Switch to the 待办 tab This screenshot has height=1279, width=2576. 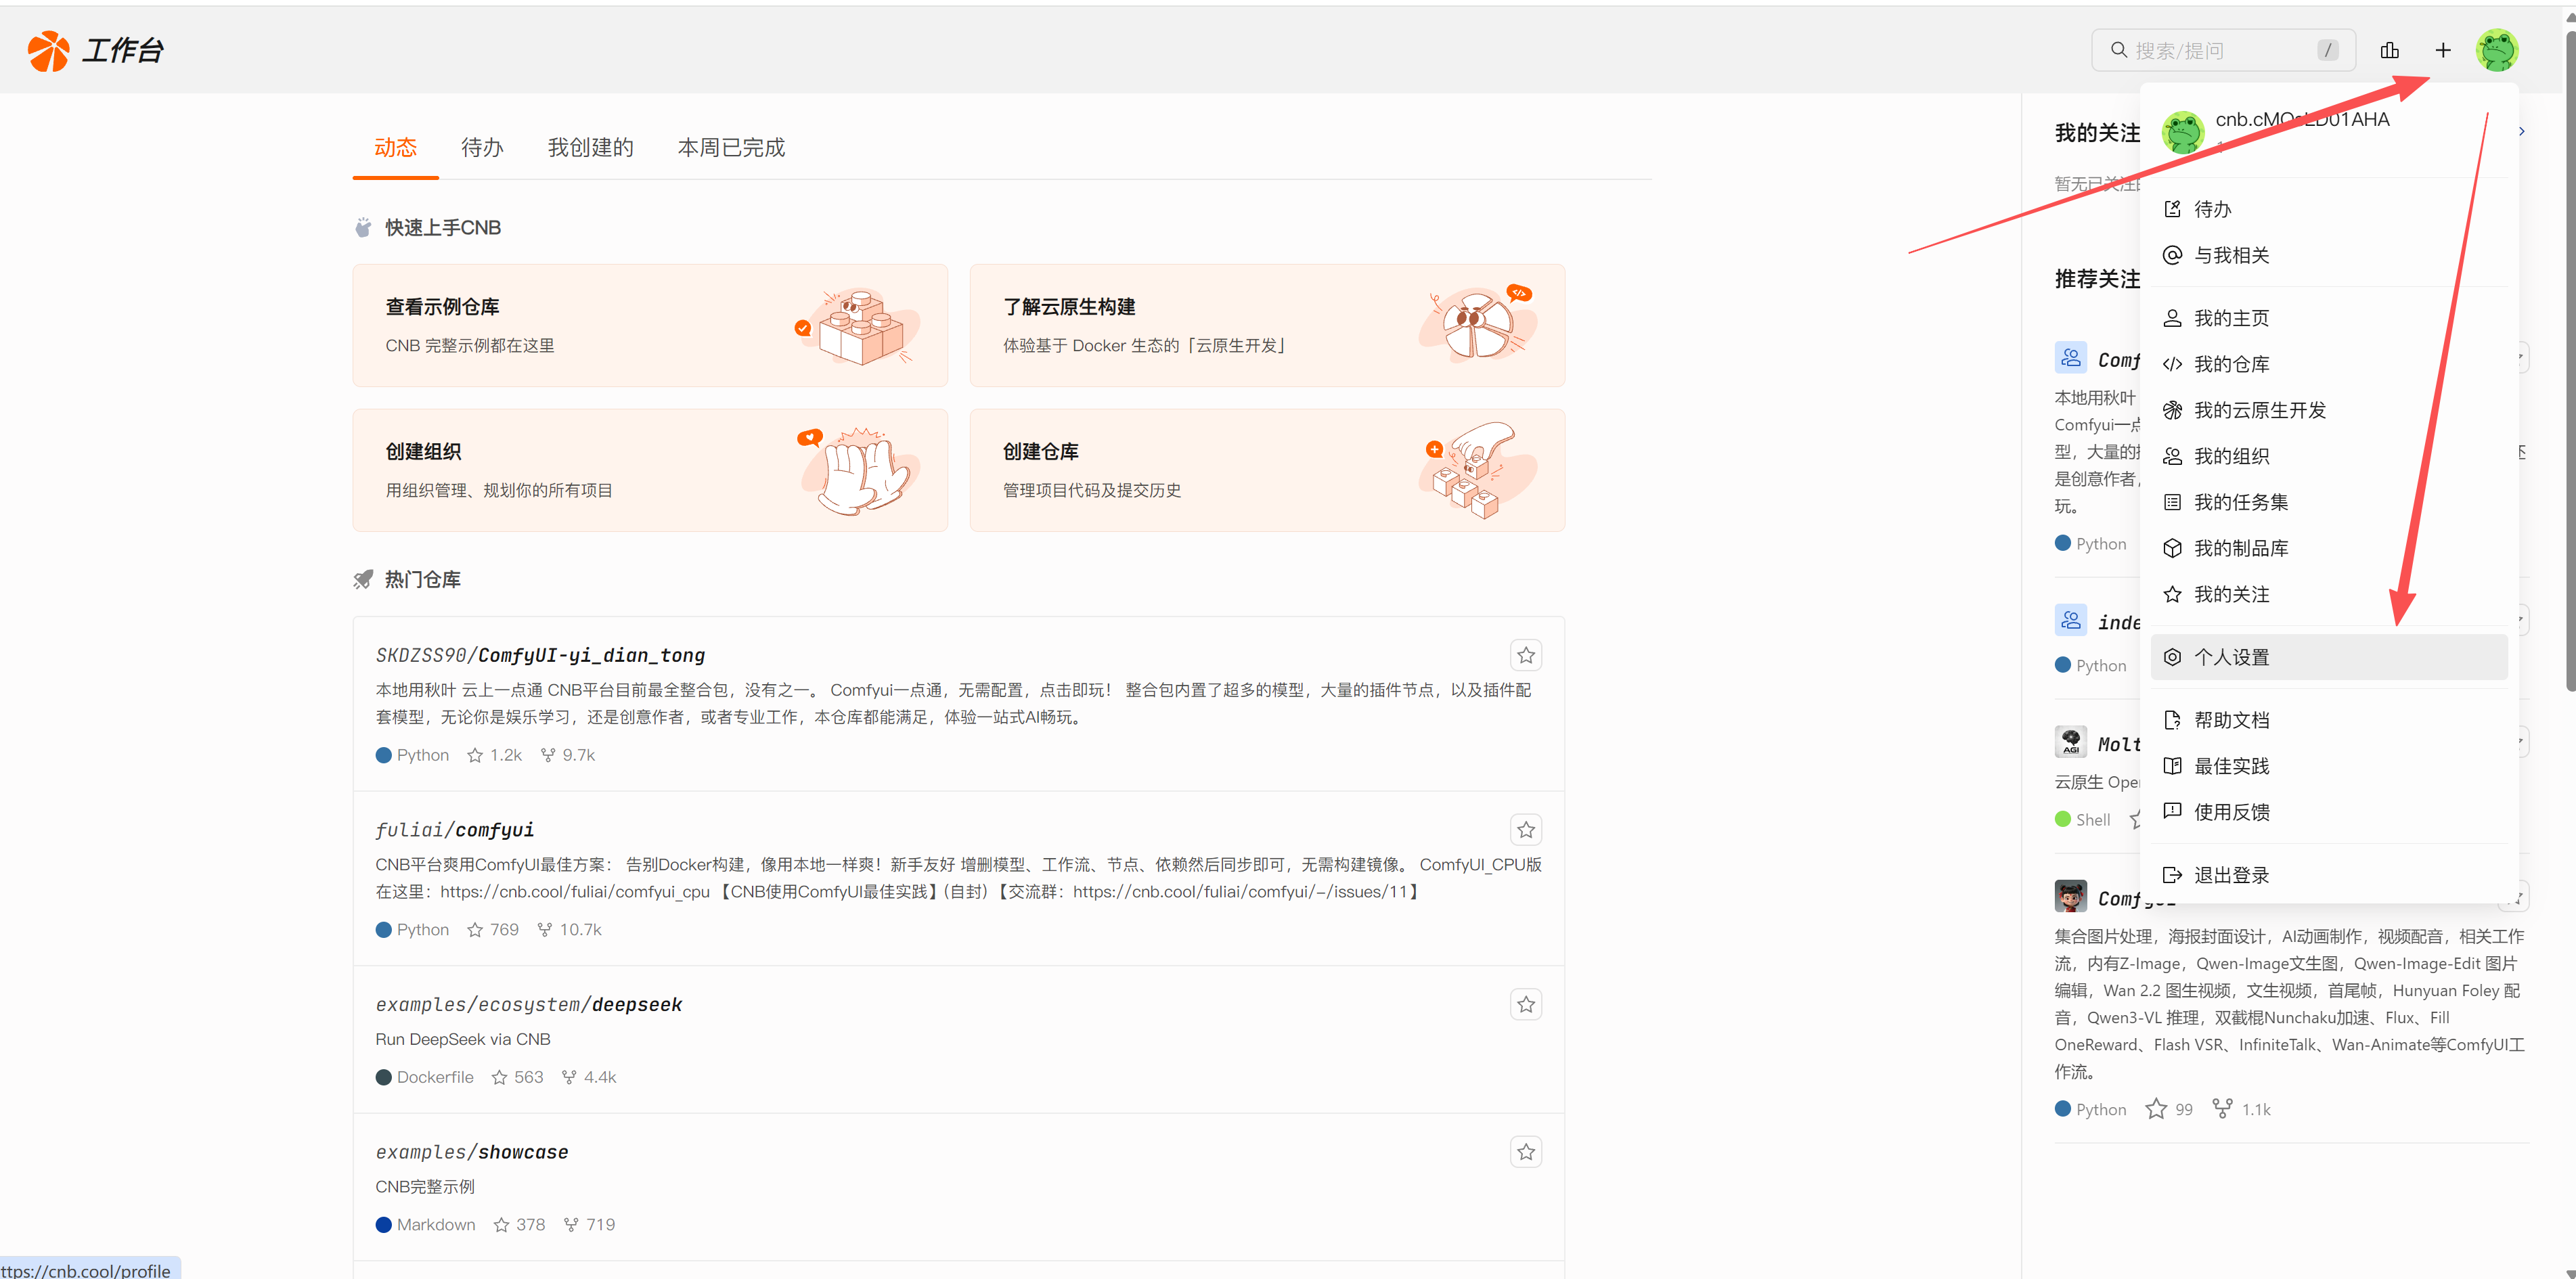(x=482, y=147)
